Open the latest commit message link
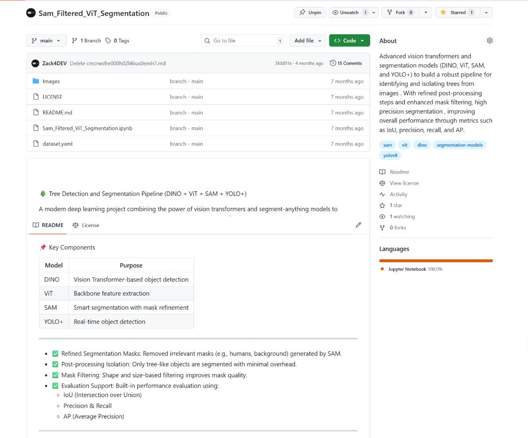 tap(117, 63)
